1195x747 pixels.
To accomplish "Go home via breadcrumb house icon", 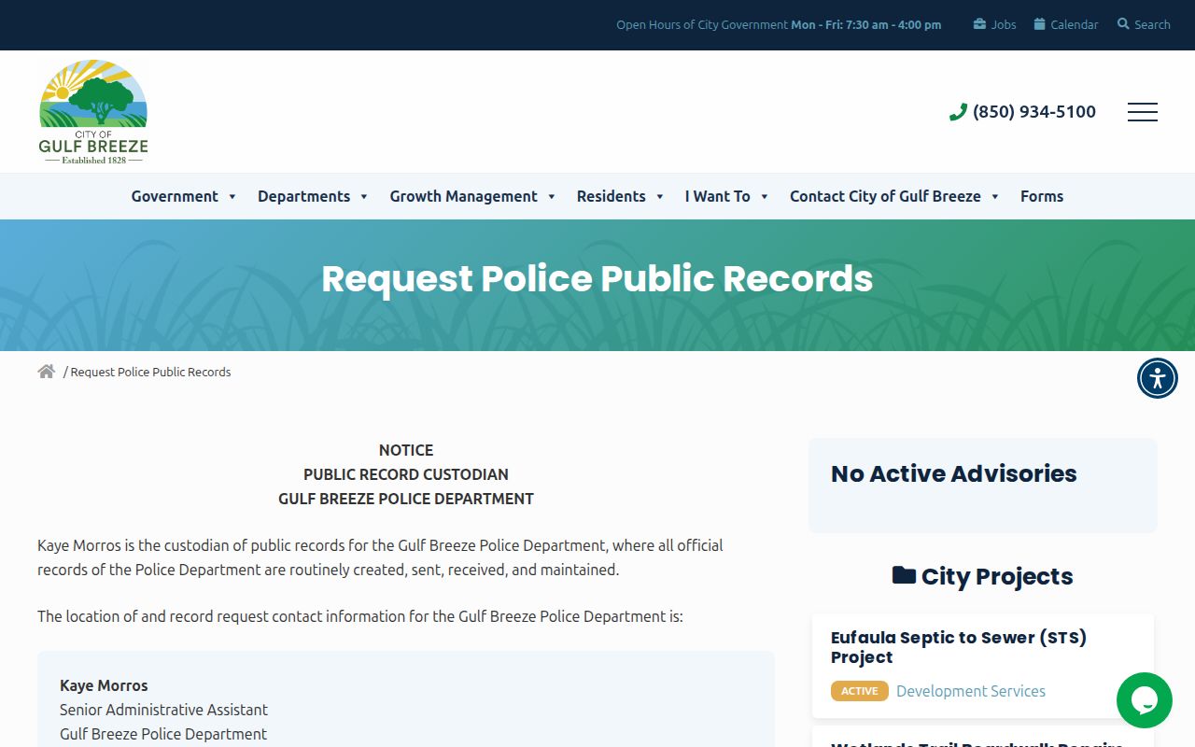I will click(x=47, y=372).
